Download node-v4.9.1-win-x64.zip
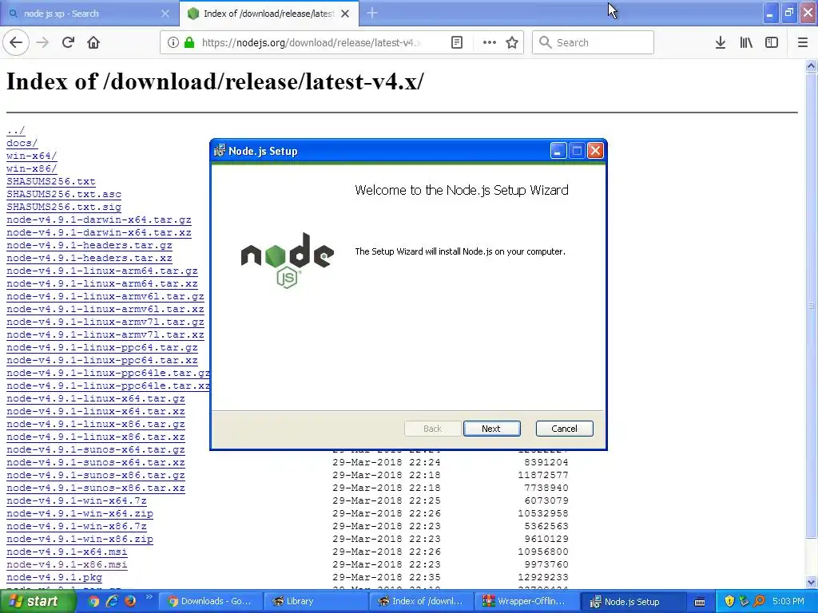Screen dimensions: 818x613 pos(80,513)
